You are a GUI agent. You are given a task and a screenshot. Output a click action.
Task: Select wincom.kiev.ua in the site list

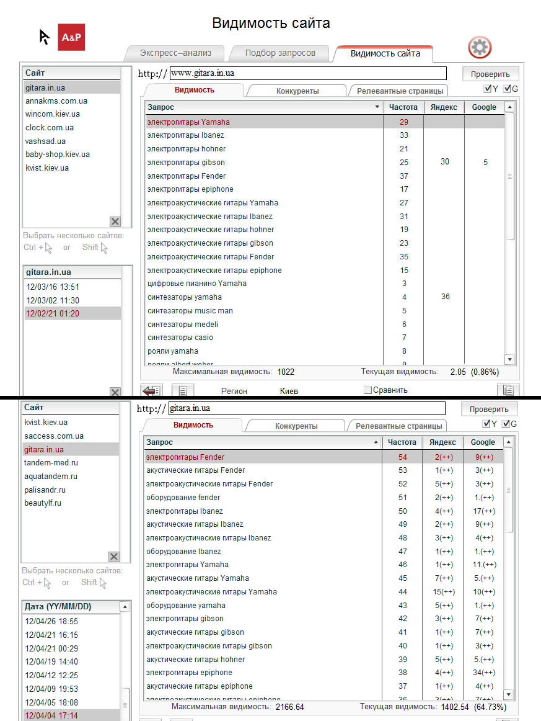pos(71,114)
